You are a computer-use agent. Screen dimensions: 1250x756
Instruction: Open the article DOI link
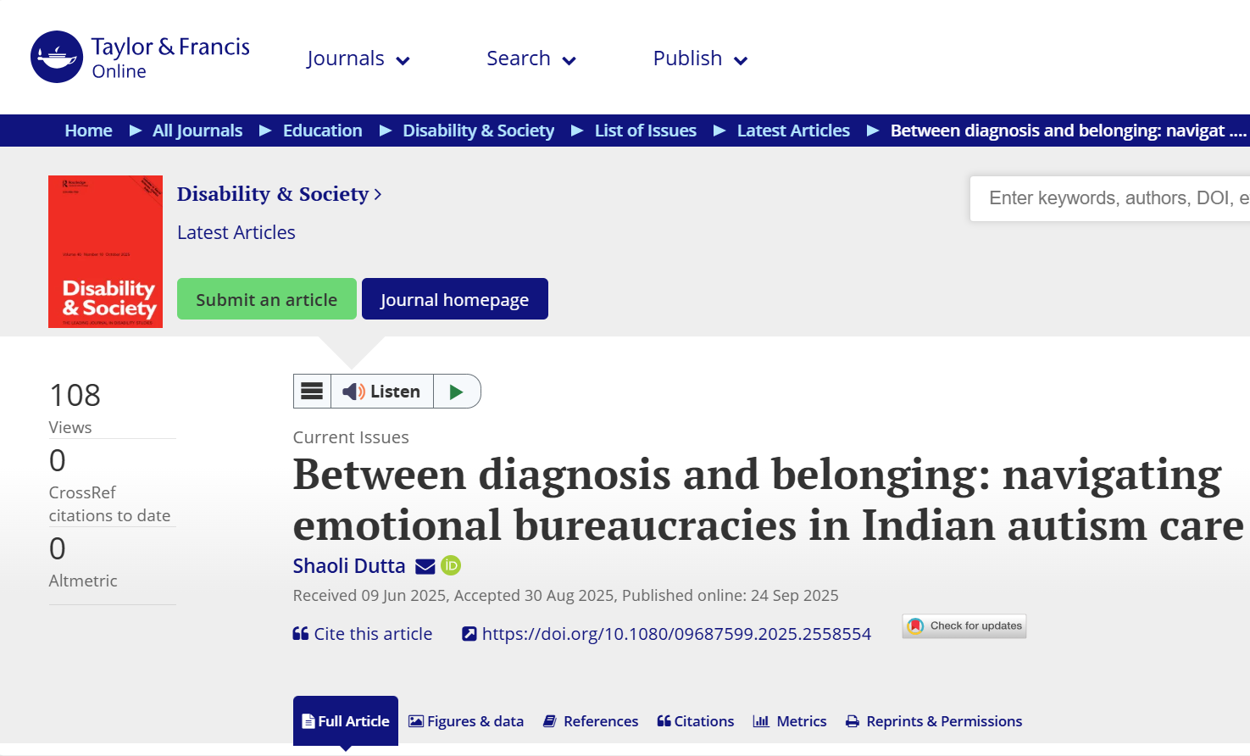tap(675, 634)
